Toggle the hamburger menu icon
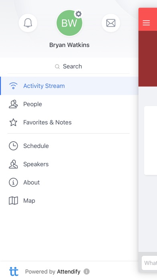Screen dimensions: 157x280 coord(146,23)
